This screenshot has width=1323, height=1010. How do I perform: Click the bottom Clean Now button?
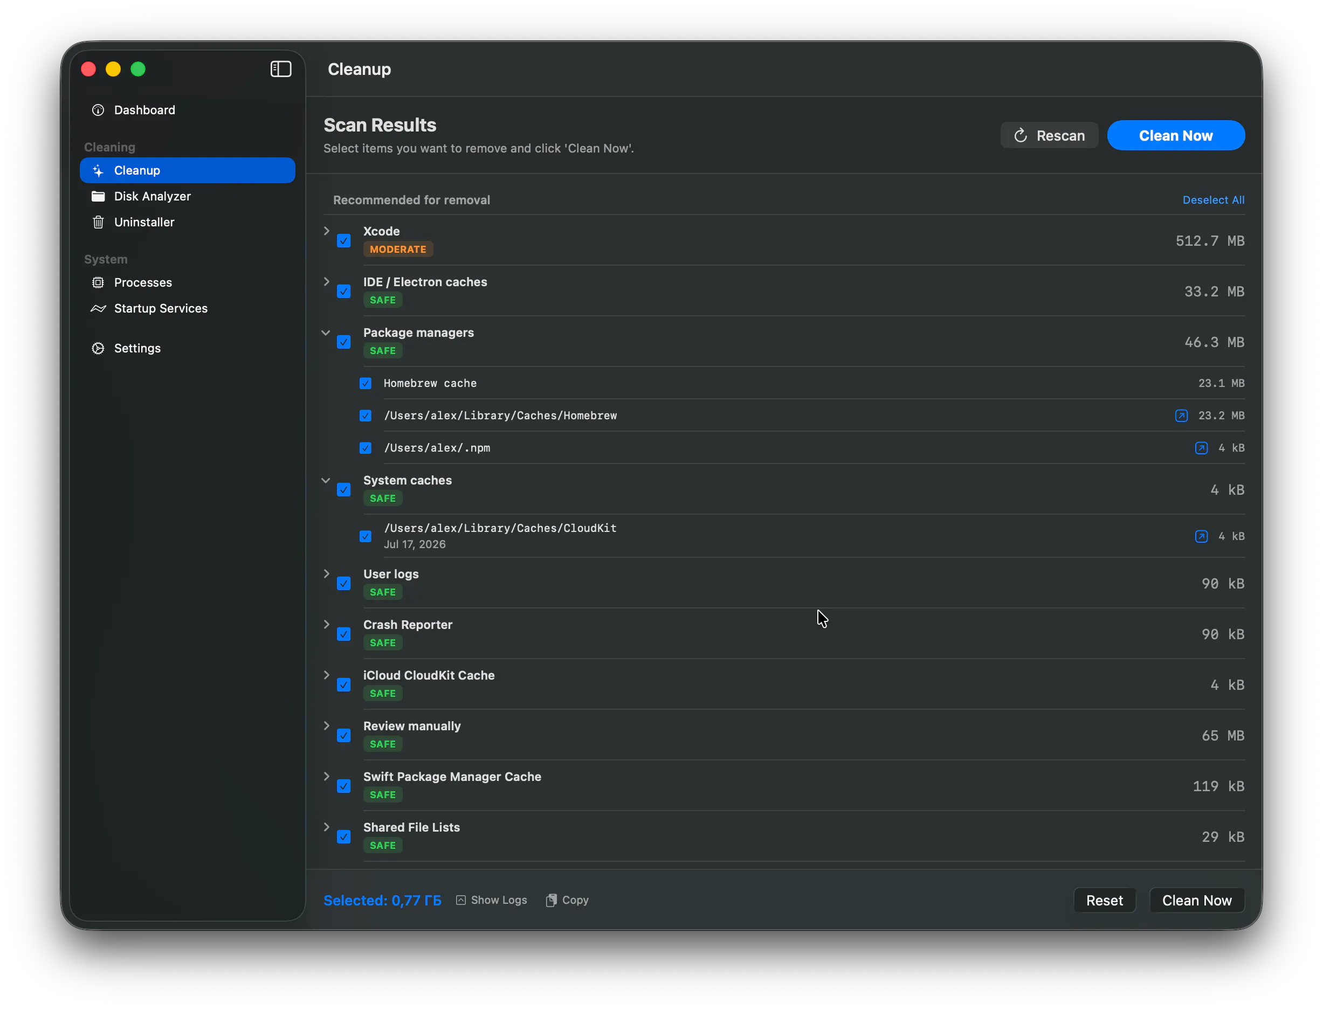tap(1197, 901)
